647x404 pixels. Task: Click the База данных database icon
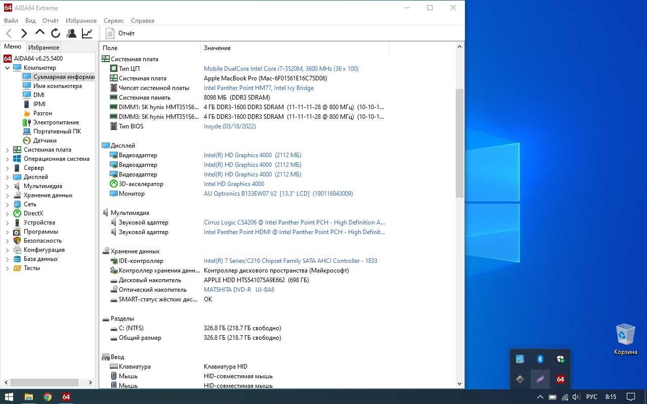coord(17,259)
